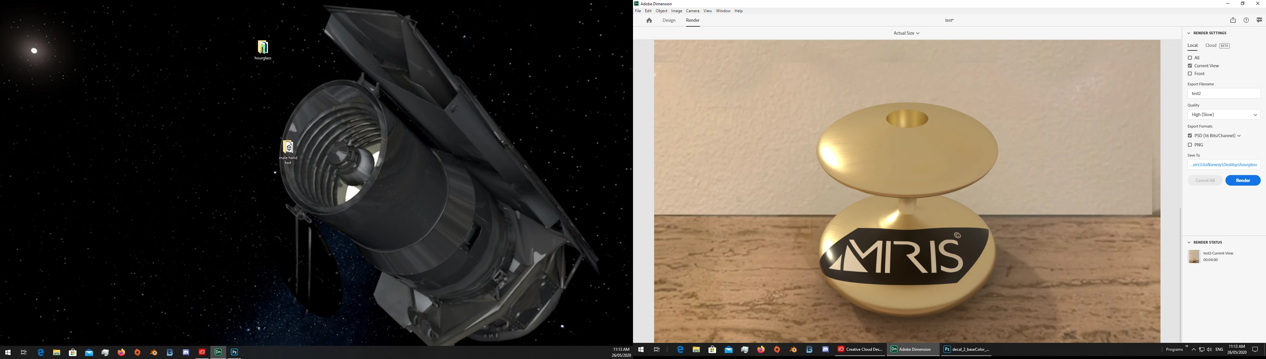Expand the Actual Size zoom dropdown
Image resolution: width=1266 pixels, height=359 pixels.
pyautogui.click(x=906, y=33)
